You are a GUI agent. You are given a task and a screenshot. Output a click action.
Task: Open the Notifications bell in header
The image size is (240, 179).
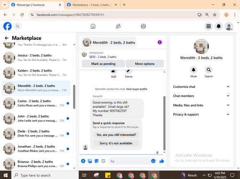[218, 26]
